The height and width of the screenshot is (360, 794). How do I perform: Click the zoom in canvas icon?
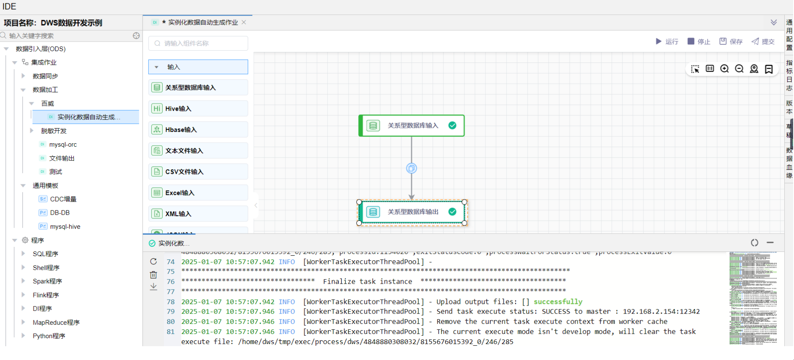pyautogui.click(x=724, y=69)
